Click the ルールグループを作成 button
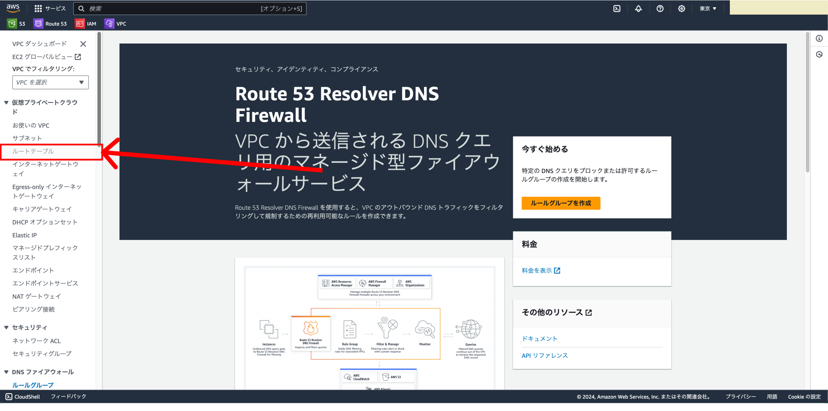This screenshot has width=828, height=411. (561, 203)
